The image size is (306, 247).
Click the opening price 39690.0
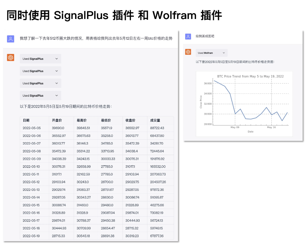coord(58,128)
